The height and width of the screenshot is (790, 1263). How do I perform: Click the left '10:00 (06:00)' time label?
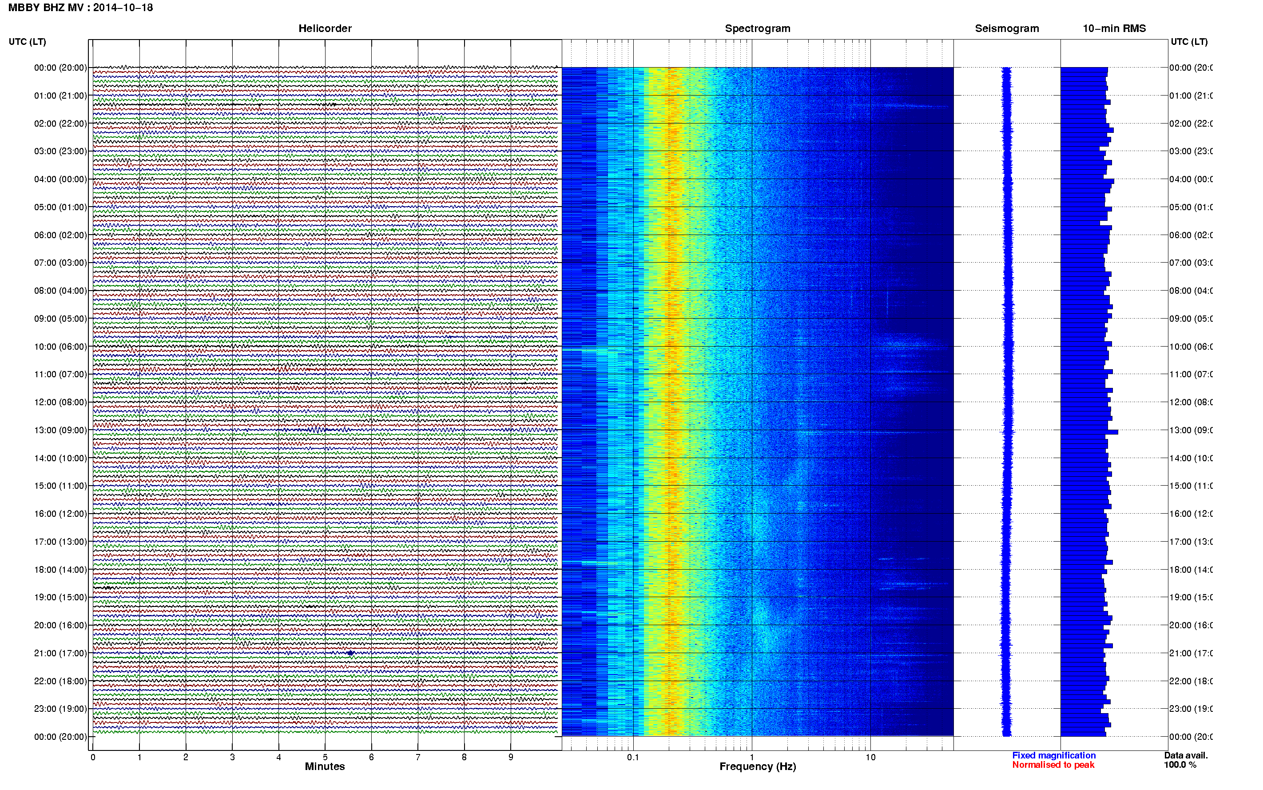pos(60,347)
